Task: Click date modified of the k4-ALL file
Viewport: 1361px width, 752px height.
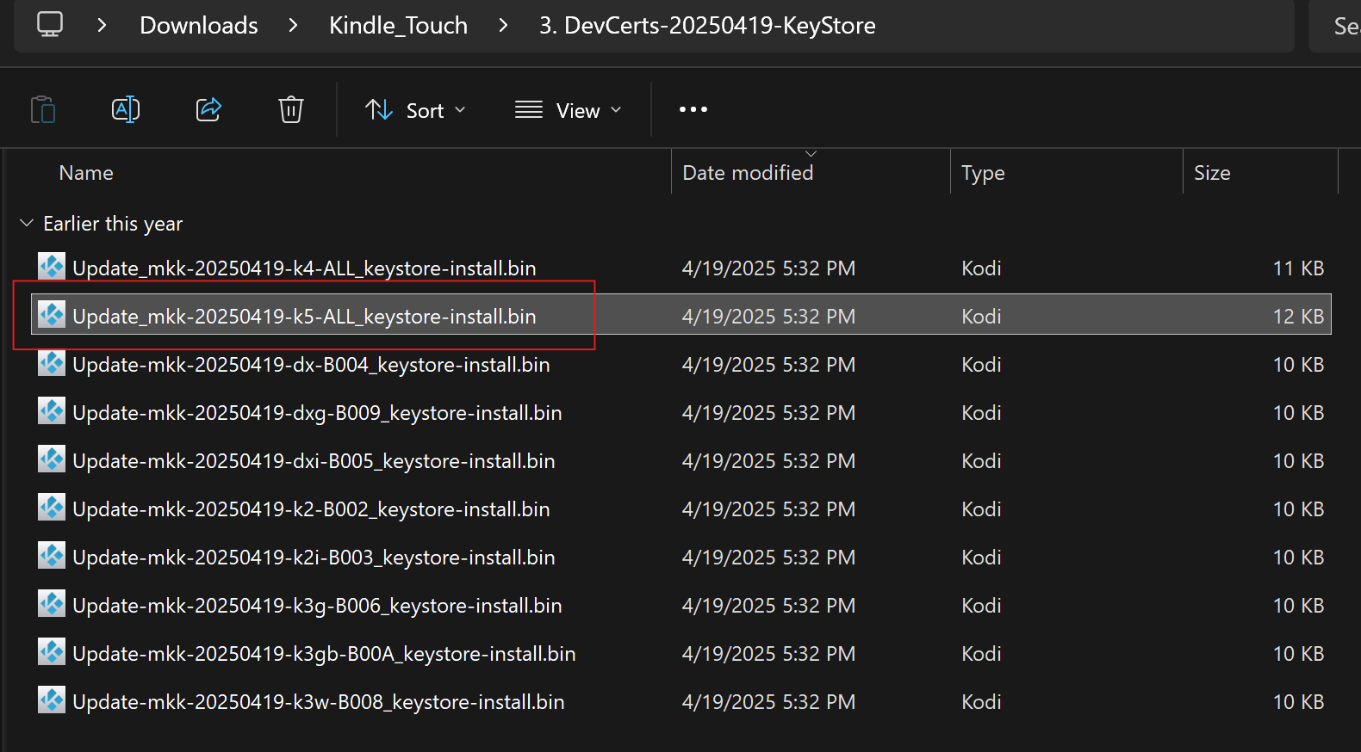Action: tap(768, 268)
